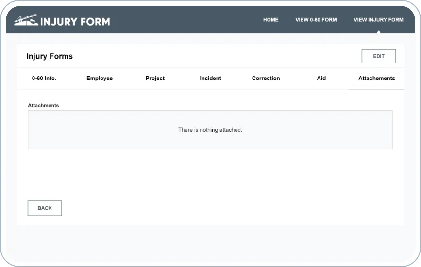Select the Project tab

(x=155, y=78)
